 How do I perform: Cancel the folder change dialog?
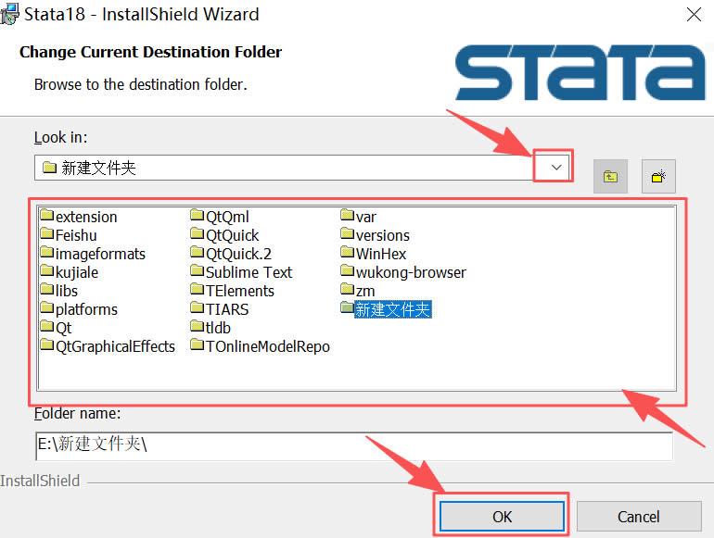point(638,516)
